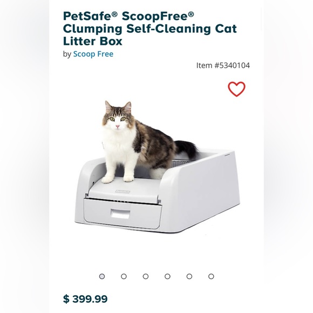This screenshot has width=313, height=313.
Task: Click 'Clumping Self-Cleaning Cat' title line
Action: coord(149,29)
